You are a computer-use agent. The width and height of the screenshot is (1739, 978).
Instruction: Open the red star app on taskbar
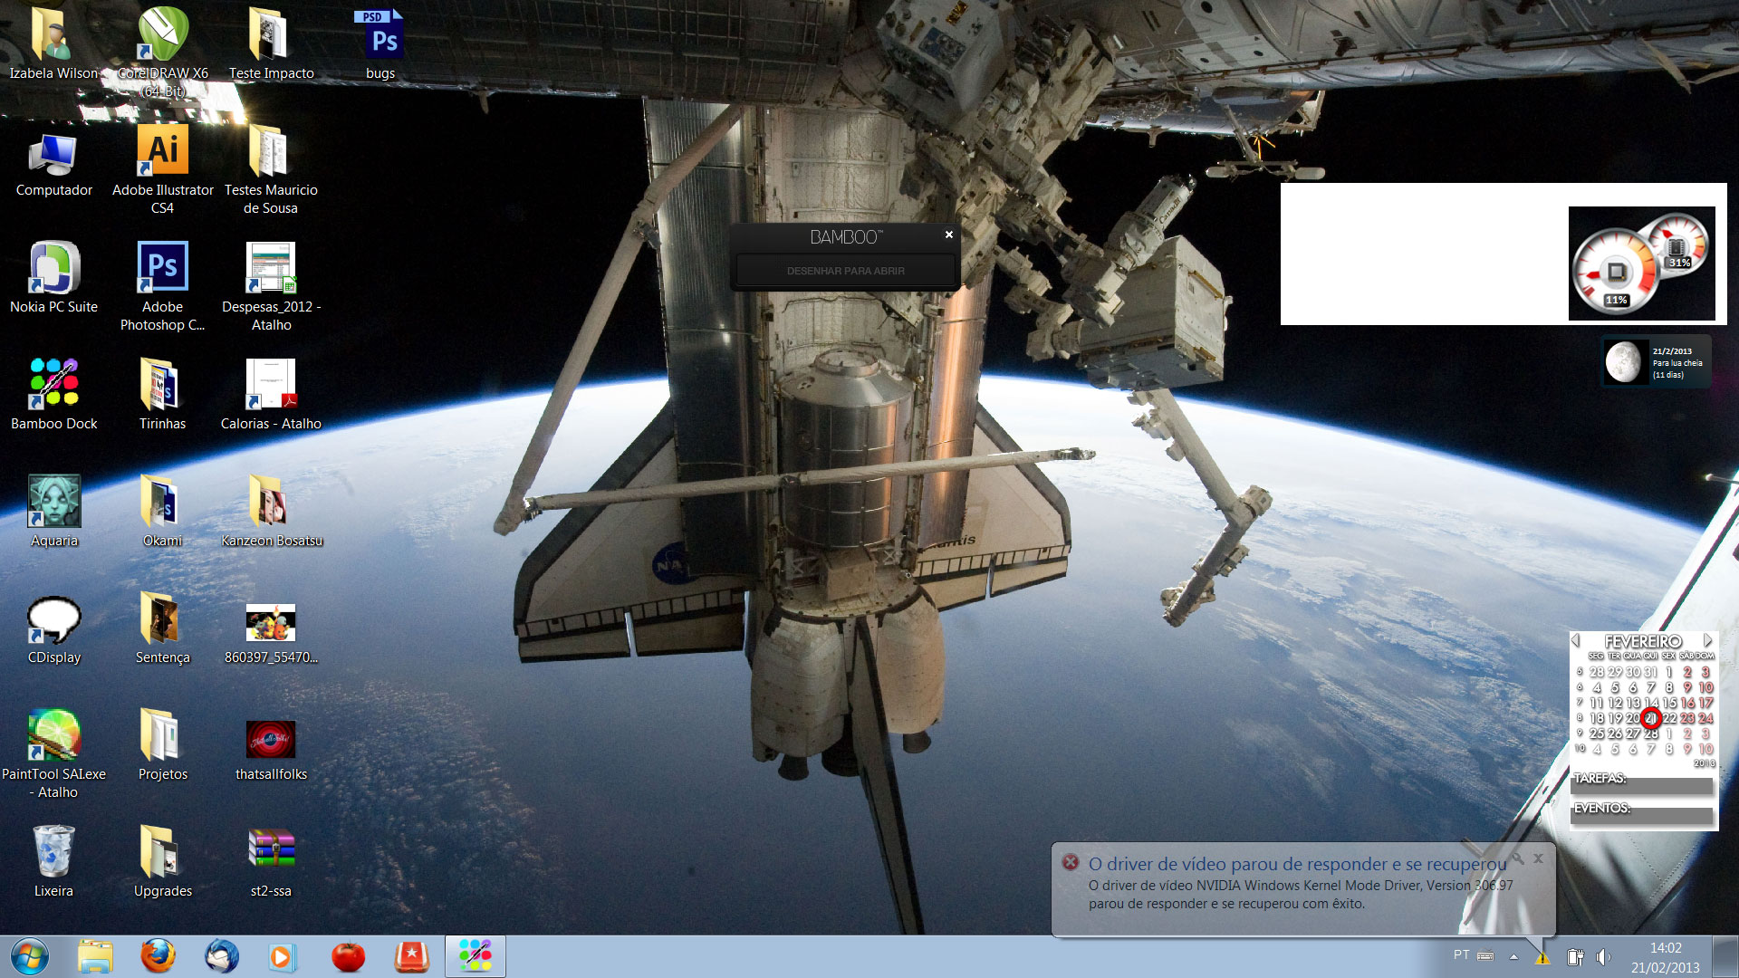click(411, 956)
